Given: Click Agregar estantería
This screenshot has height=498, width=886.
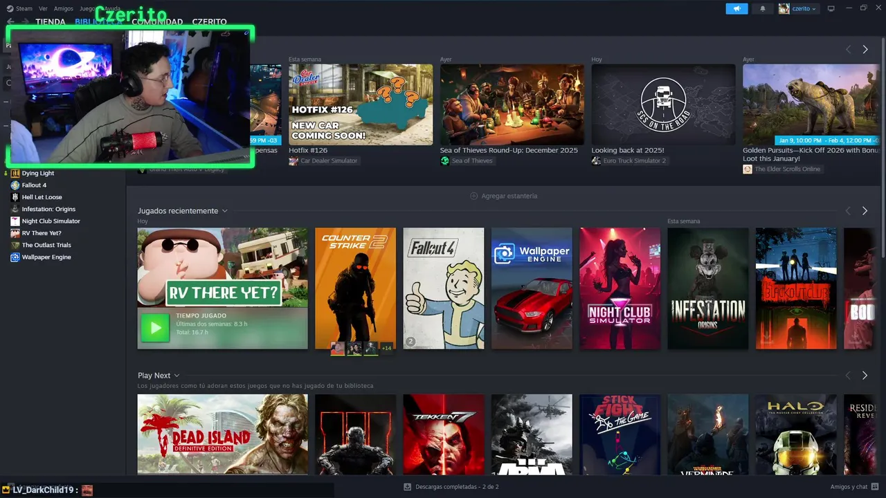Looking at the screenshot, I should (x=504, y=196).
